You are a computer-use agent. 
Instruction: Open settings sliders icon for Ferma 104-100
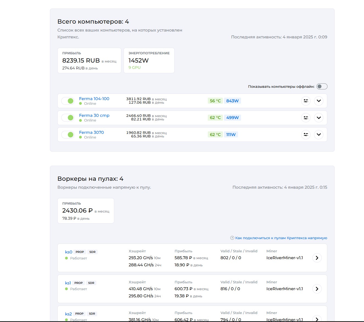tap(306, 101)
